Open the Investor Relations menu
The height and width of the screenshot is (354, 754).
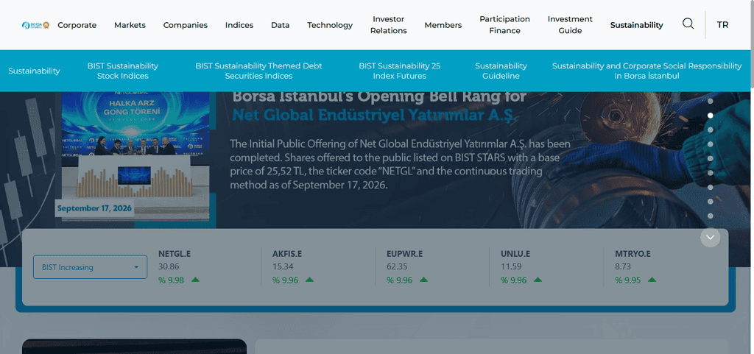coord(389,25)
